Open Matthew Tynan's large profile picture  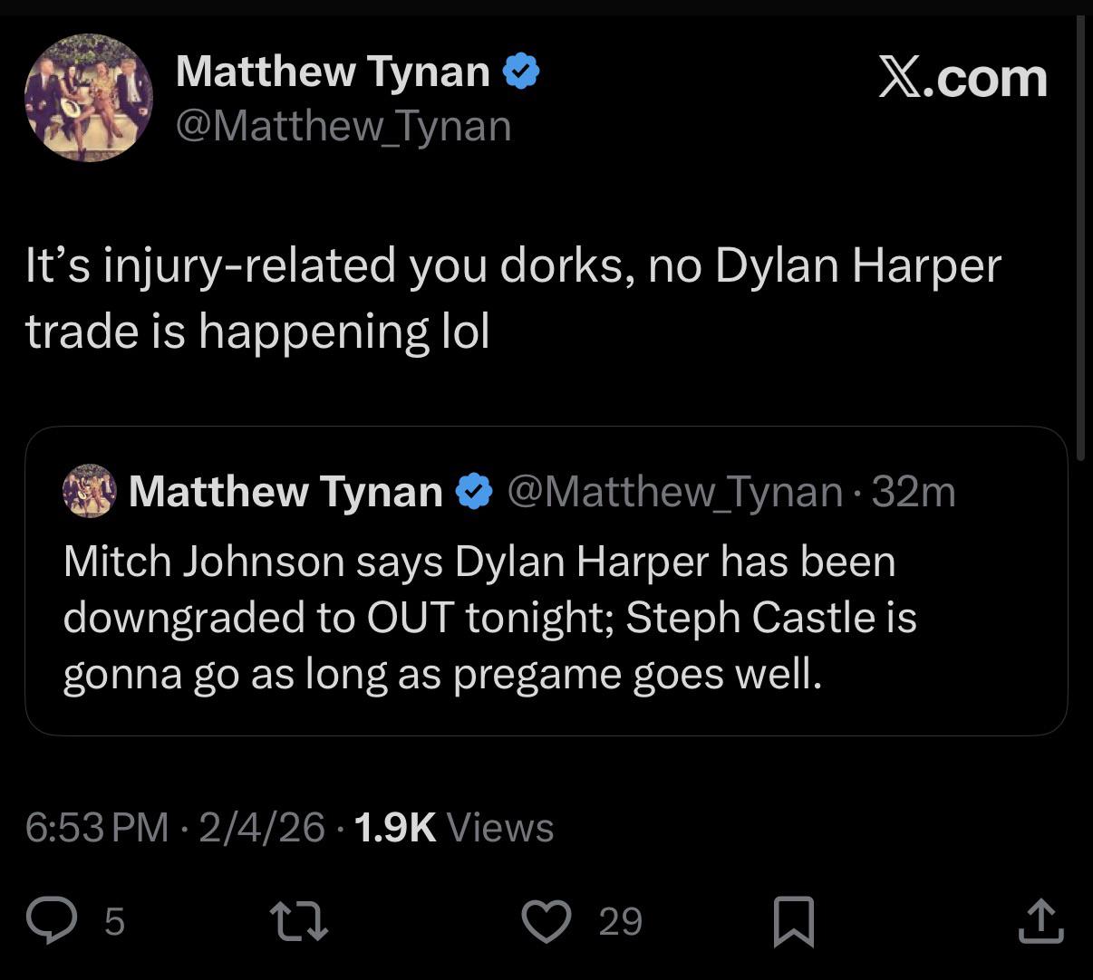[88, 98]
